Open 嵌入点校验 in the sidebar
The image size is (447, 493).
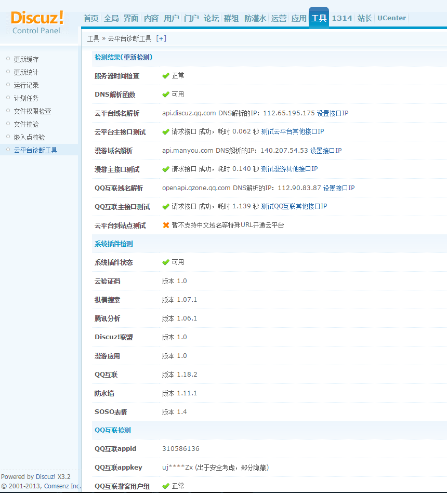pyautogui.click(x=29, y=137)
